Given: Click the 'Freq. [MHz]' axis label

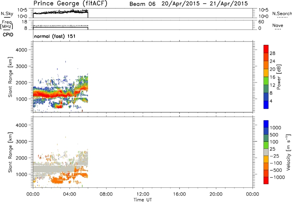Looking at the screenshot, I should click(x=7, y=25).
